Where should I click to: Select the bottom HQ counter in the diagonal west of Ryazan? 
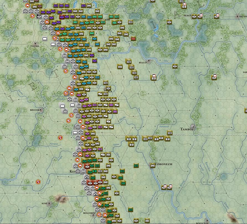136,78
